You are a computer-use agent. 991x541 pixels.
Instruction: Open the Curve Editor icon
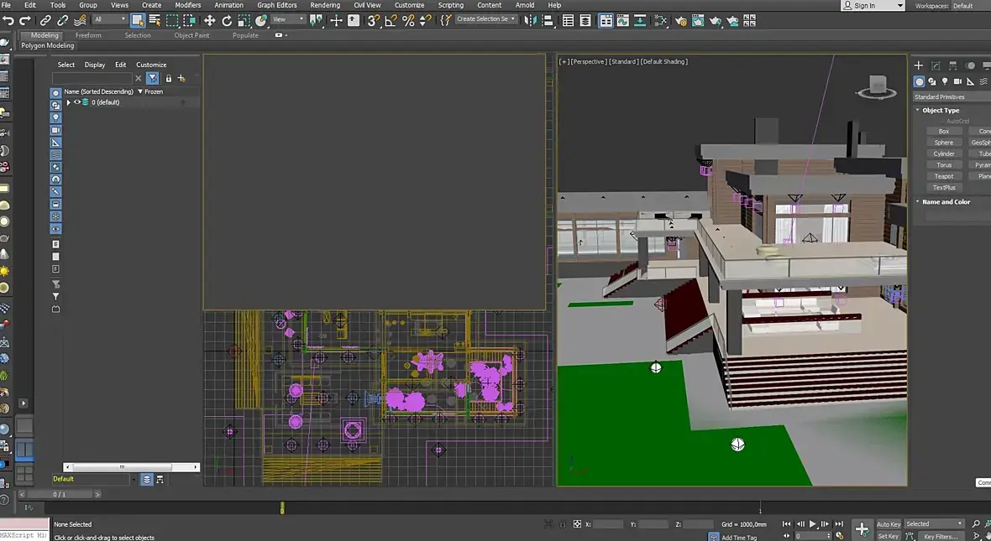tap(622, 21)
